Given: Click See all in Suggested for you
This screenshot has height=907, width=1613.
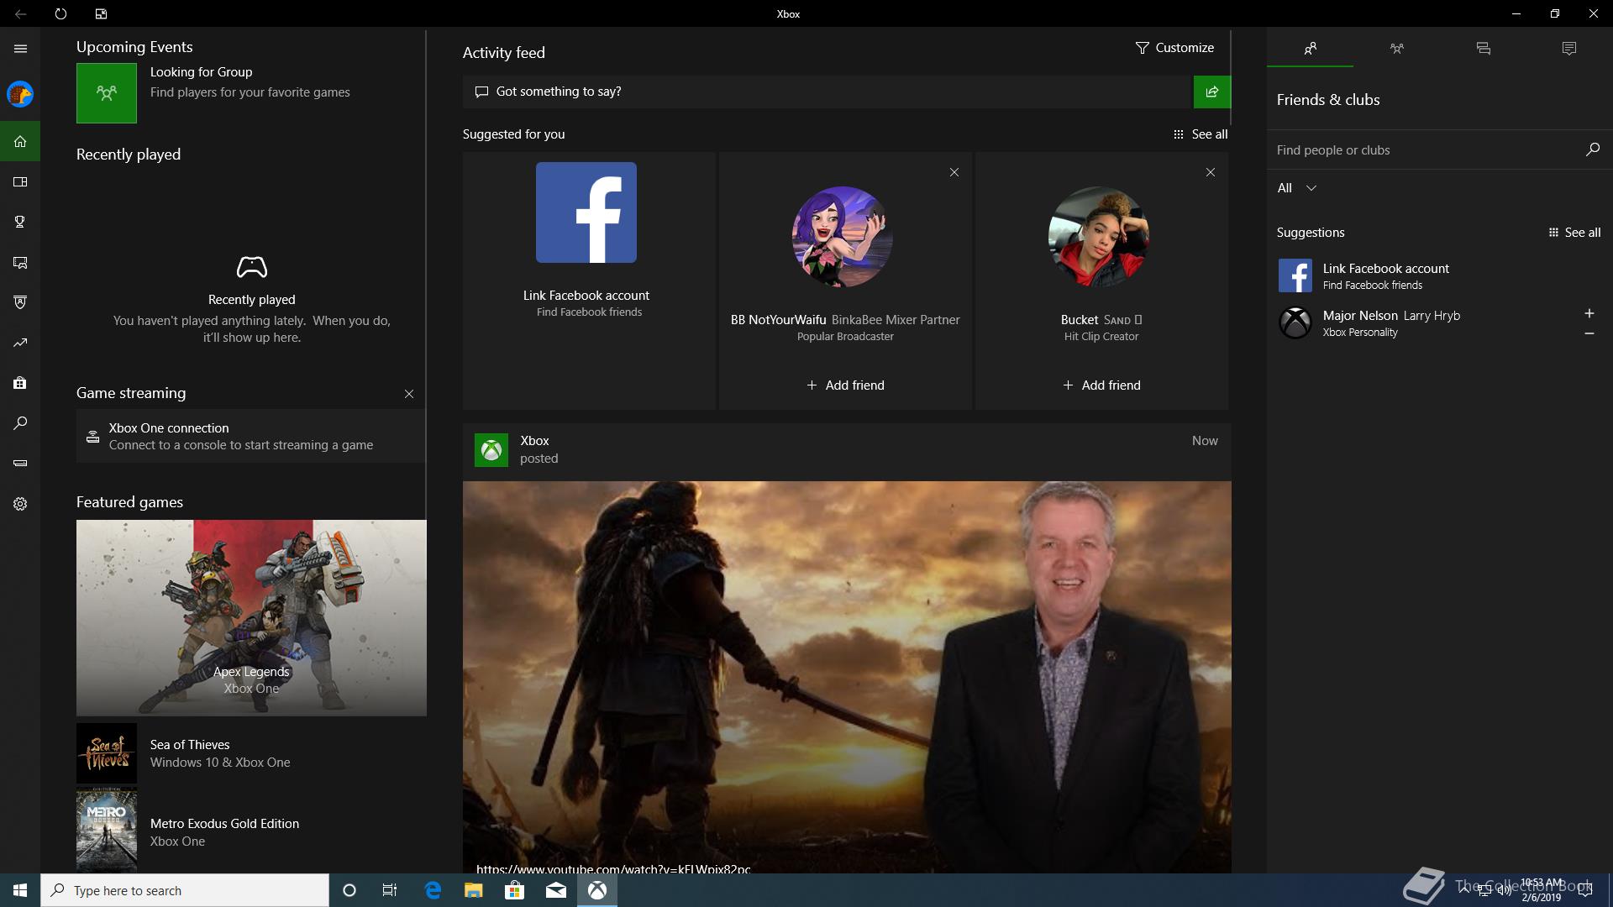Looking at the screenshot, I should [x=1201, y=134].
